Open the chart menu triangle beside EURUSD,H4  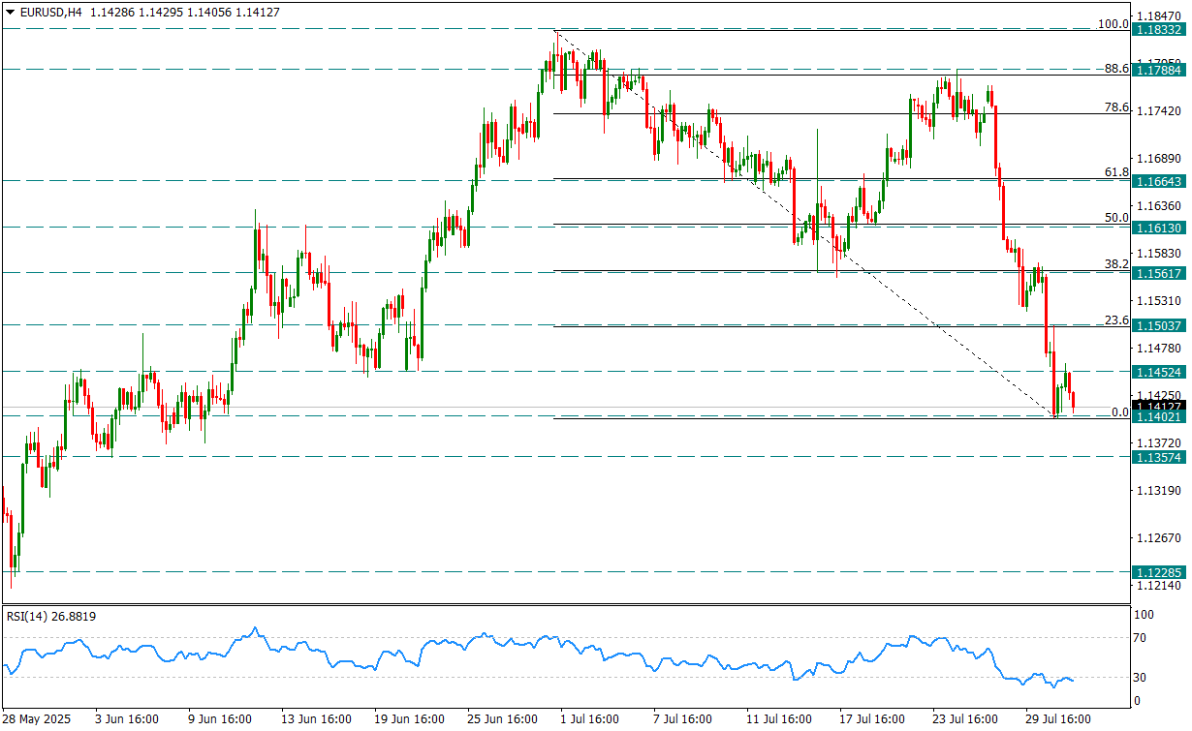point(11,11)
